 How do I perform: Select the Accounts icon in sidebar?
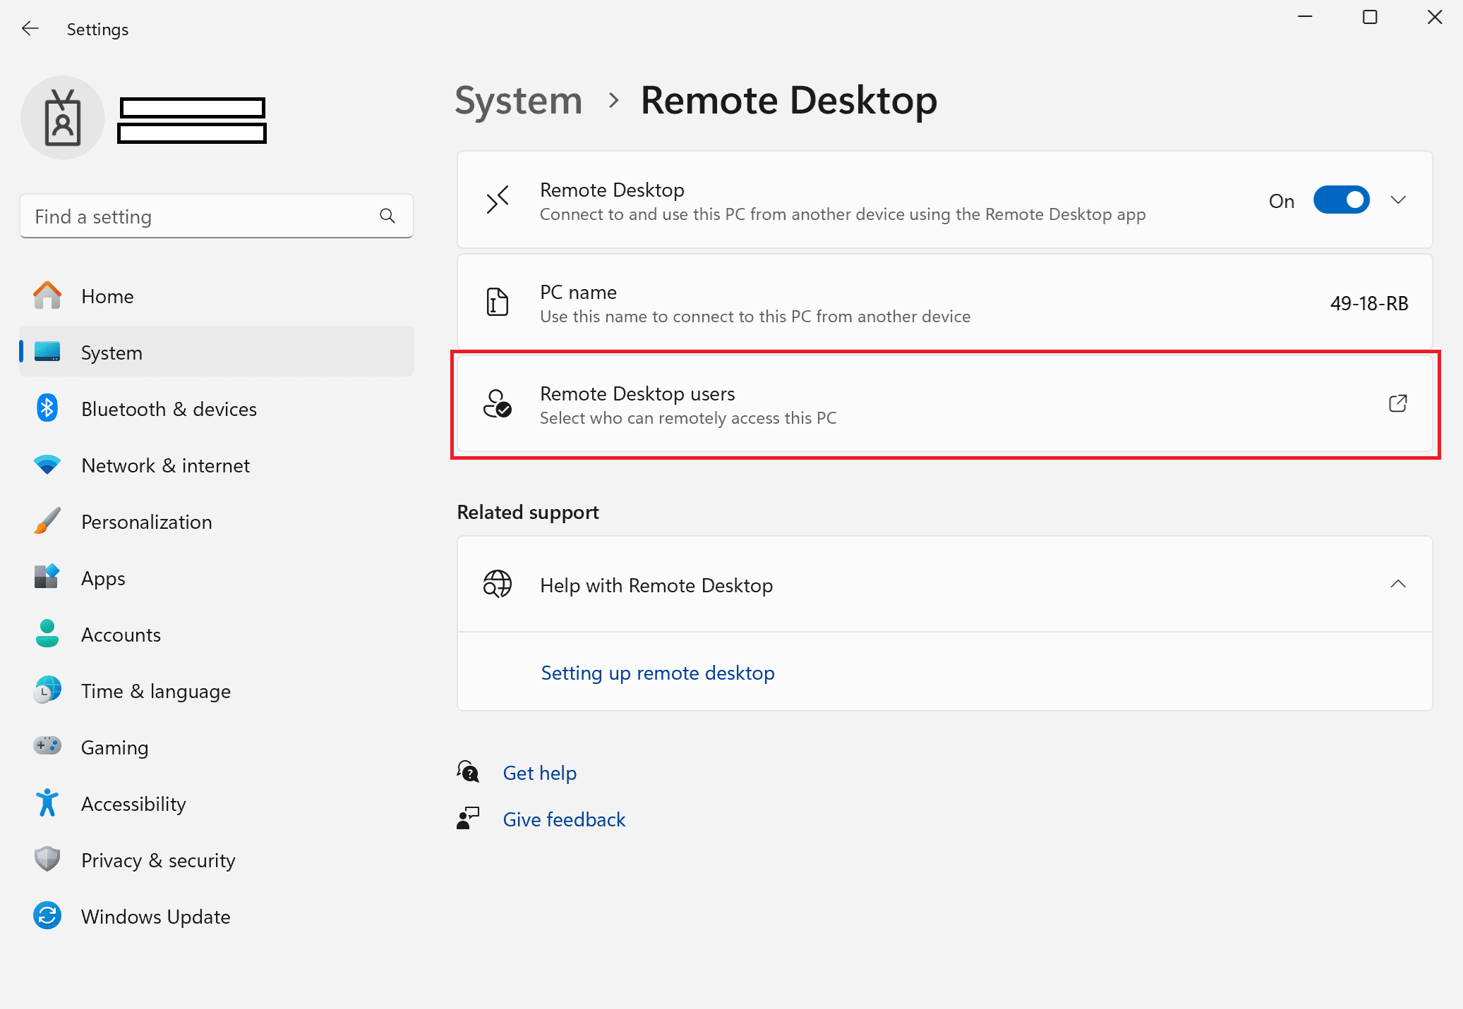(47, 634)
